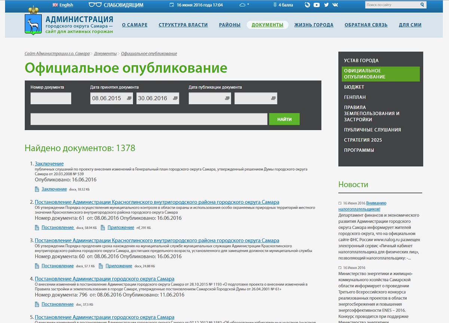Click the search magnifier icon
The width and height of the screenshot is (449, 323).
pos(422,5)
